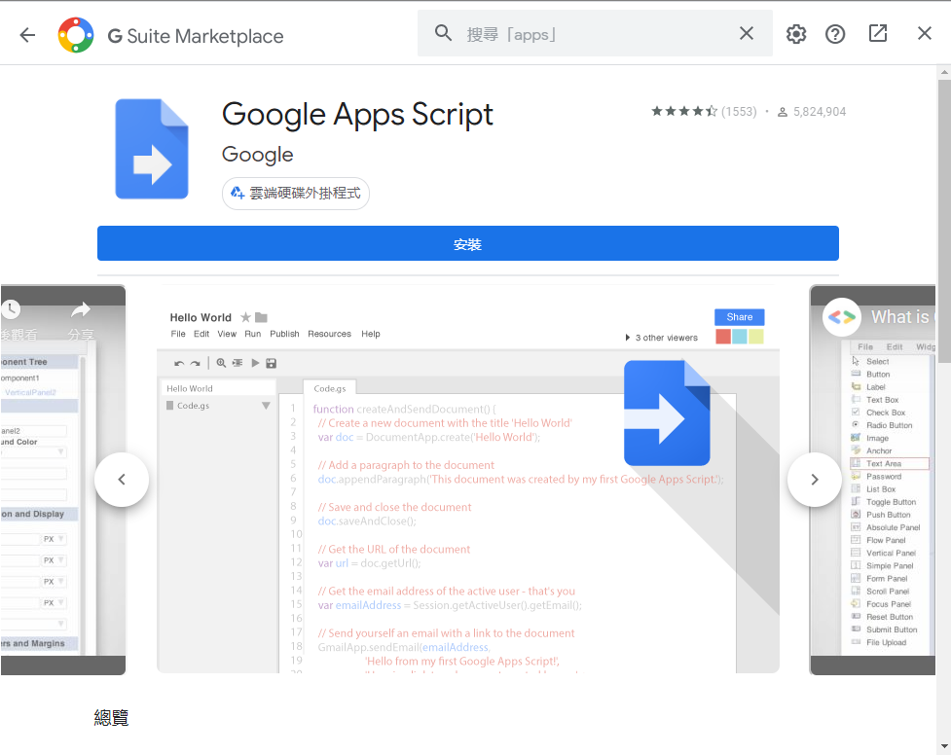951x755 pixels.
Task: Click the File Upload list item
Action: [886, 643]
